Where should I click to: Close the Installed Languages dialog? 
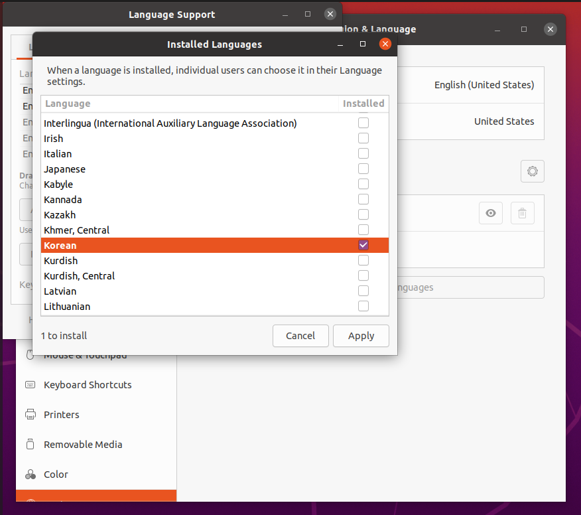click(385, 44)
